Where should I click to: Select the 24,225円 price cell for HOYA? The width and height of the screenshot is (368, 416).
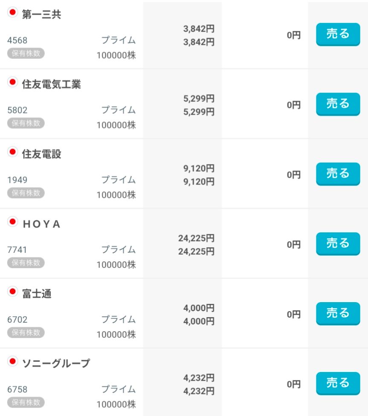(x=196, y=245)
